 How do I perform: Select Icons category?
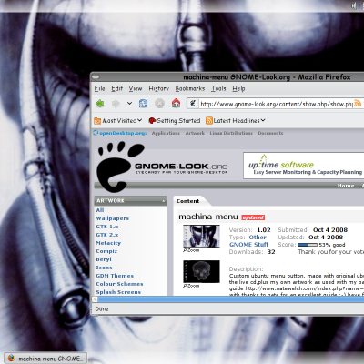[x=104, y=268]
